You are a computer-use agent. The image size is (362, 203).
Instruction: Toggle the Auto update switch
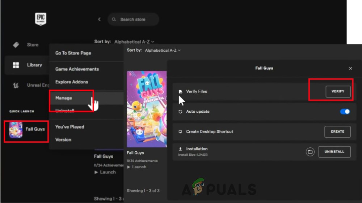[345, 112]
